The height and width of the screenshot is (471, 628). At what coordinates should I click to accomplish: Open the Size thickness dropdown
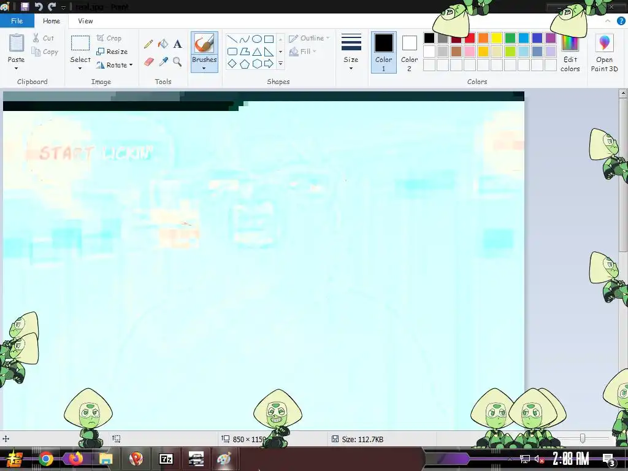pyautogui.click(x=351, y=53)
